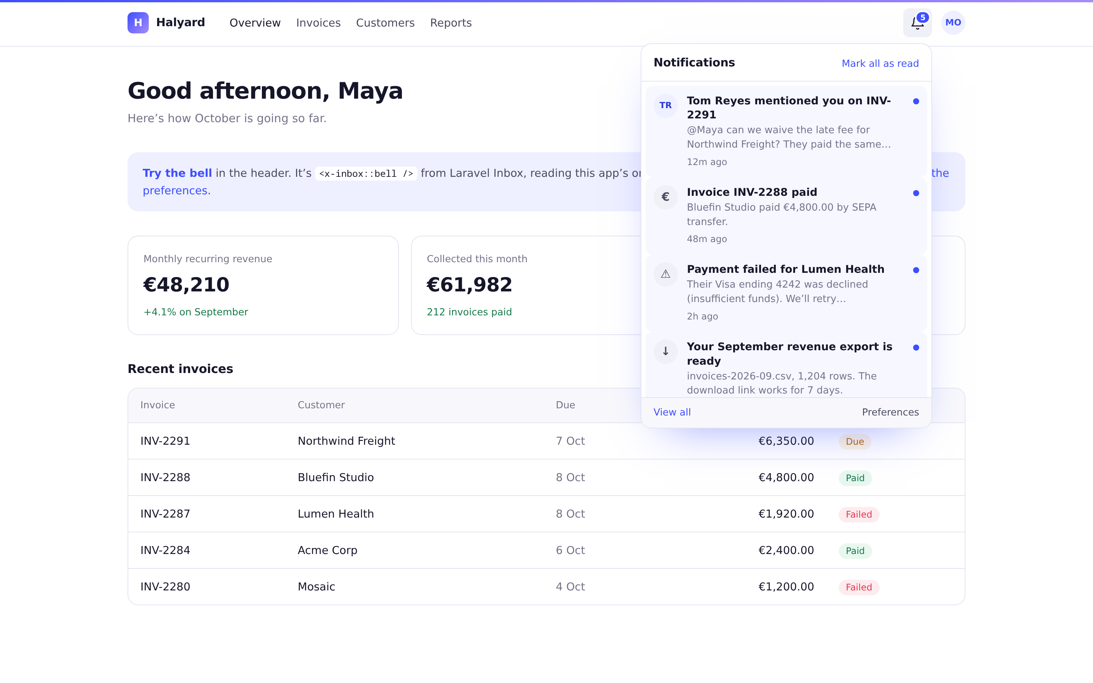Go to the Reports nav item
The image size is (1093, 683).
451,23
